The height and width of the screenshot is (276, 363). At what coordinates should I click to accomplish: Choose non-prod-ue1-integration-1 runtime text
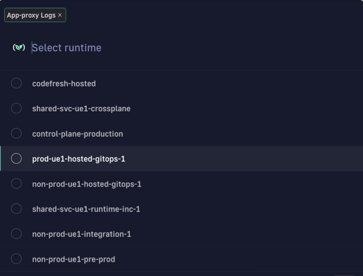tap(82, 234)
